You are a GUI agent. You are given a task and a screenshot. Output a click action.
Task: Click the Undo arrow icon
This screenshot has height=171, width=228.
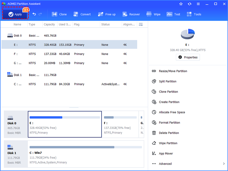pyautogui.click(x=34, y=14)
